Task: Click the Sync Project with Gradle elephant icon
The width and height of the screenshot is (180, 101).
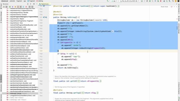Action: 164,1
